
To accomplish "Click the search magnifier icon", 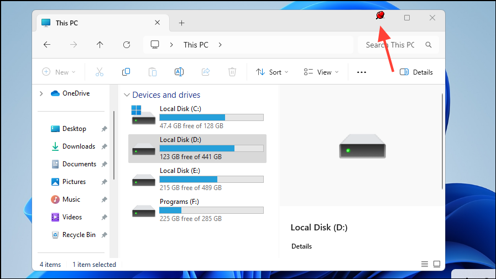I will 429,45.
